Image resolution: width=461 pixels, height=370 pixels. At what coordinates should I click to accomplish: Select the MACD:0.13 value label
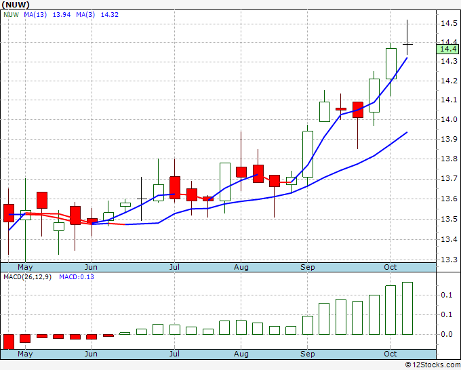pyautogui.click(x=77, y=277)
